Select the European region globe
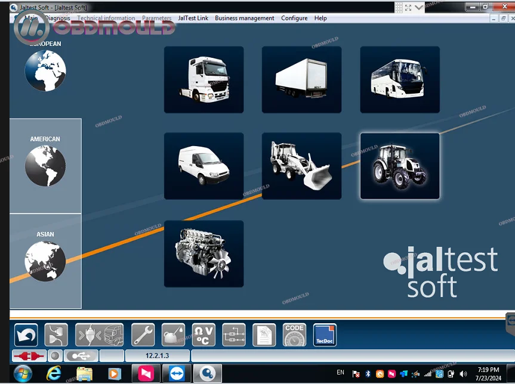Viewport: 515px width, 384px height. coord(45,70)
